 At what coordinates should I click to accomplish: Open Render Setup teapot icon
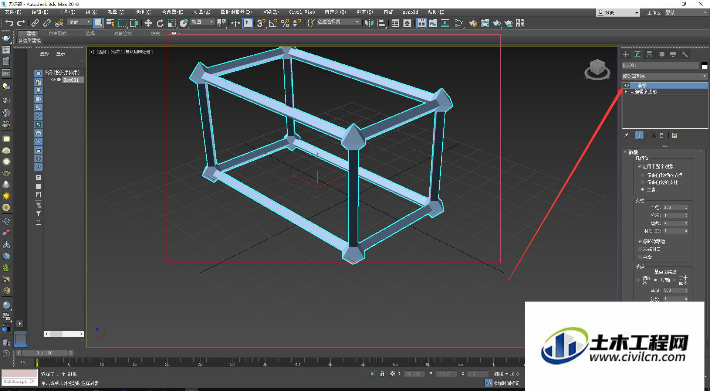473,23
